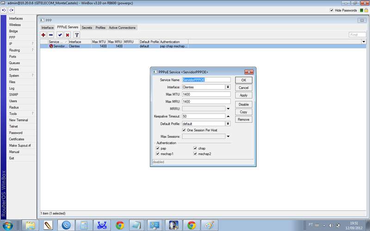Click the Enable checkmark toolbar icon
The image size is (370, 231).
point(60,35)
